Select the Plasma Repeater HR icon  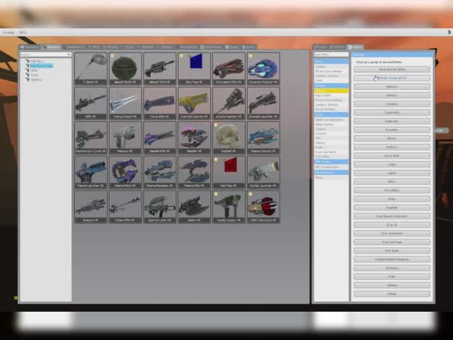160,172
